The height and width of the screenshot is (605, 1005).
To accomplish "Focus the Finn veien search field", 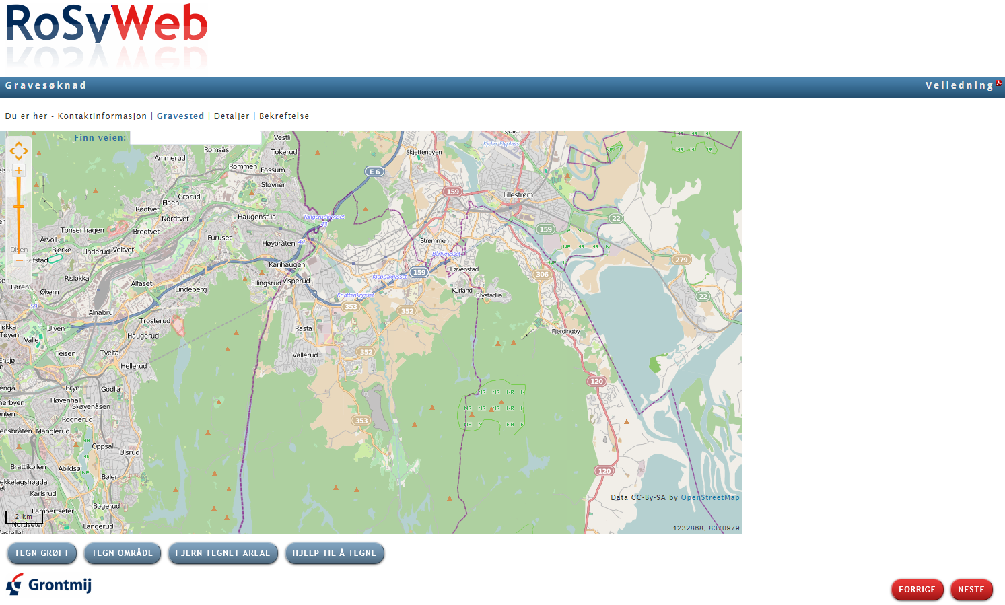I will pyautogui.click(x=195, y=137).
